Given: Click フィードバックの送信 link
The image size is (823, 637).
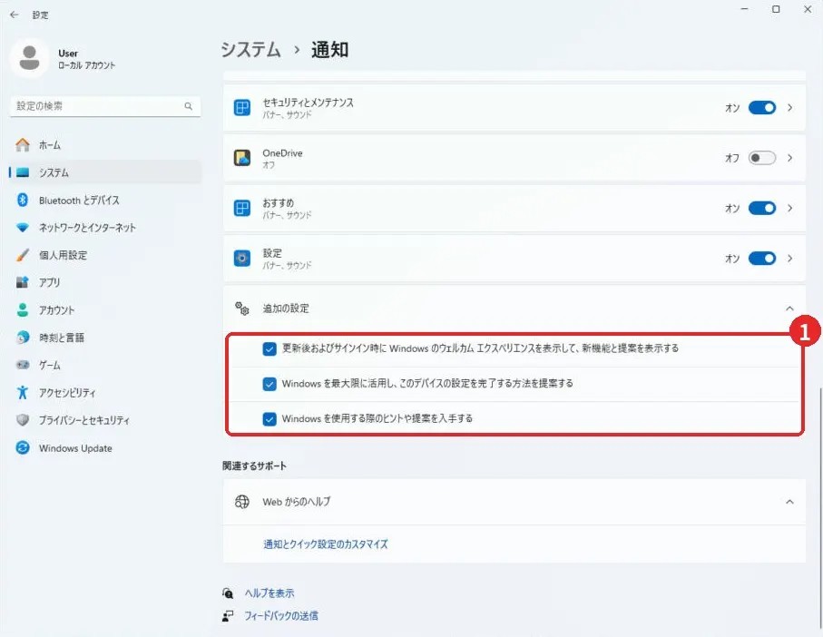Looking at the screenshot, I should (x=280, y=615).
